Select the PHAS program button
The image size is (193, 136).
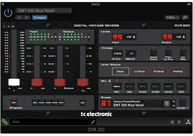pos(41,102)
